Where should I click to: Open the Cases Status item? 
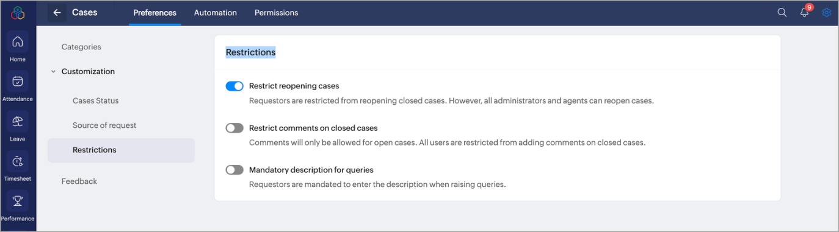click(x=95, y=100)
